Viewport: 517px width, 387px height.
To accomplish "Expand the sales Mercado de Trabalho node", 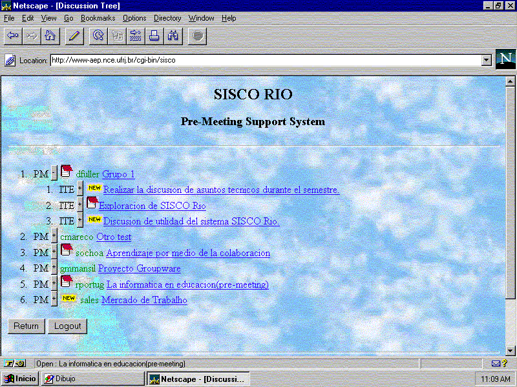I will (54, 299).
